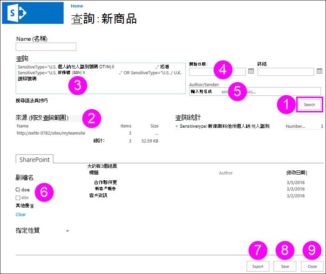Focus the end date input field
326x274 pixels.
285,72
